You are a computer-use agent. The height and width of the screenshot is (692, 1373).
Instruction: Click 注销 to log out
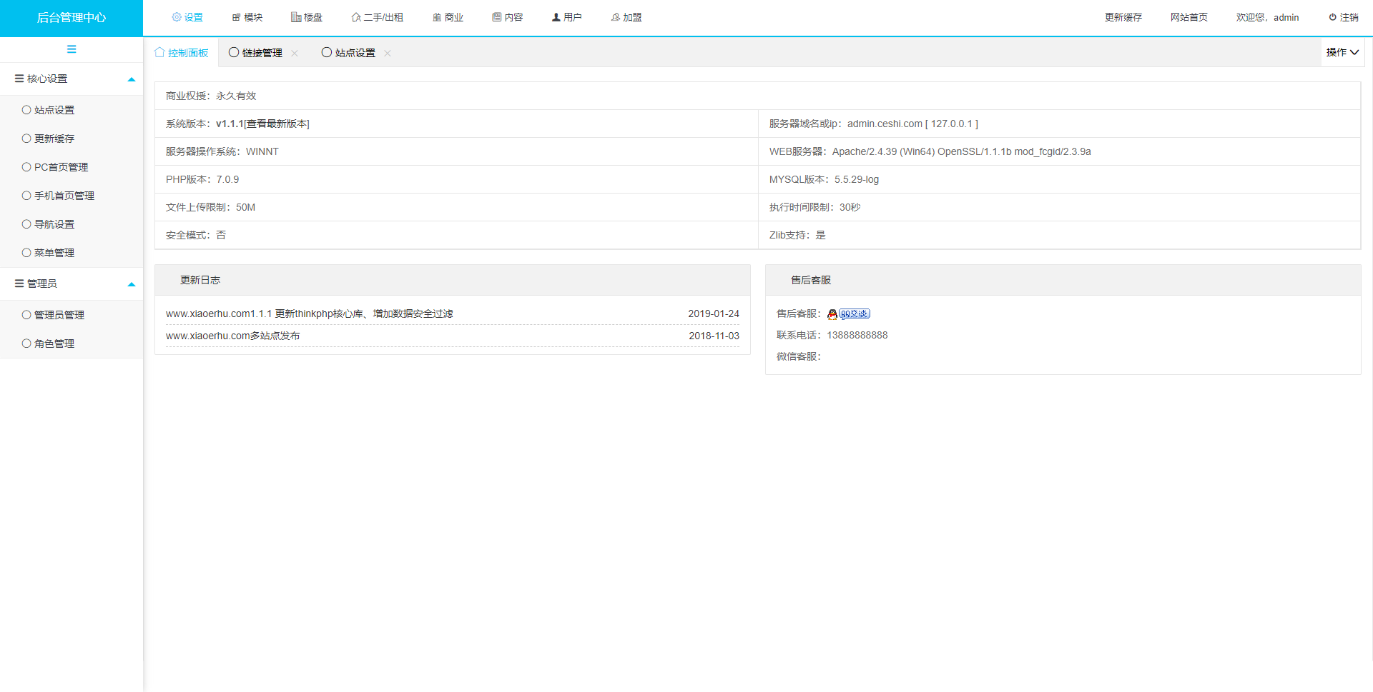pos(1344,17)
